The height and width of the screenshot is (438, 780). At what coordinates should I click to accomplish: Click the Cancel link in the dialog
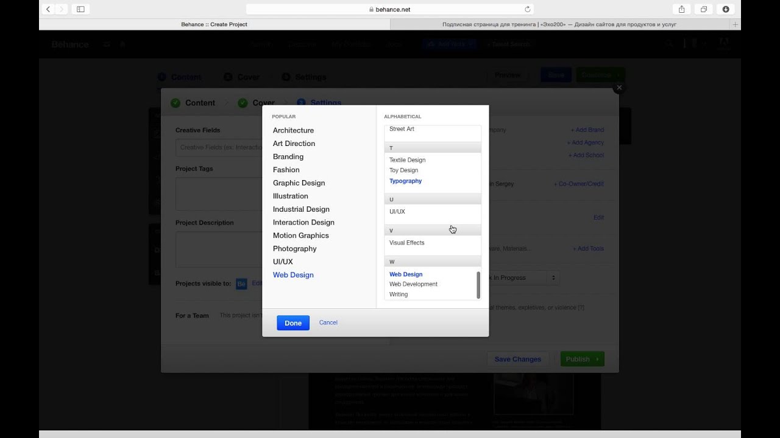coord(328,322)
